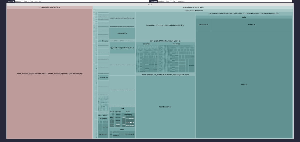Image resolution: width=300 pixels, height=142 pixels.
Task: Click the error group label
Action: tap(105, 115)
